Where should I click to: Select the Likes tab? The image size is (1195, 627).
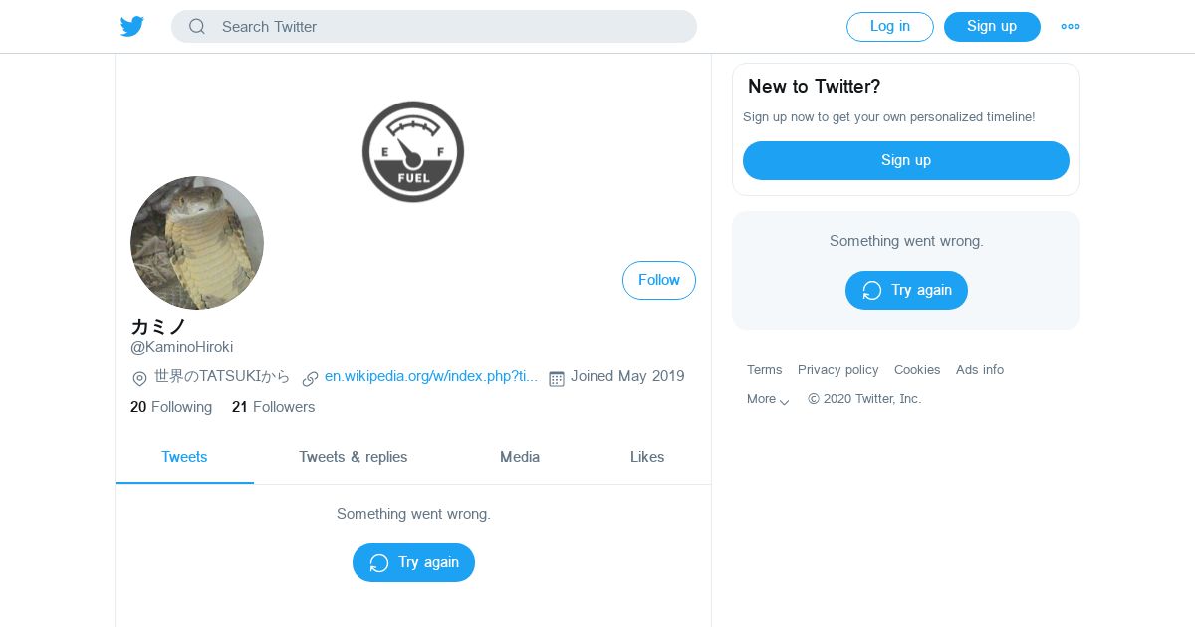(647, 457)
